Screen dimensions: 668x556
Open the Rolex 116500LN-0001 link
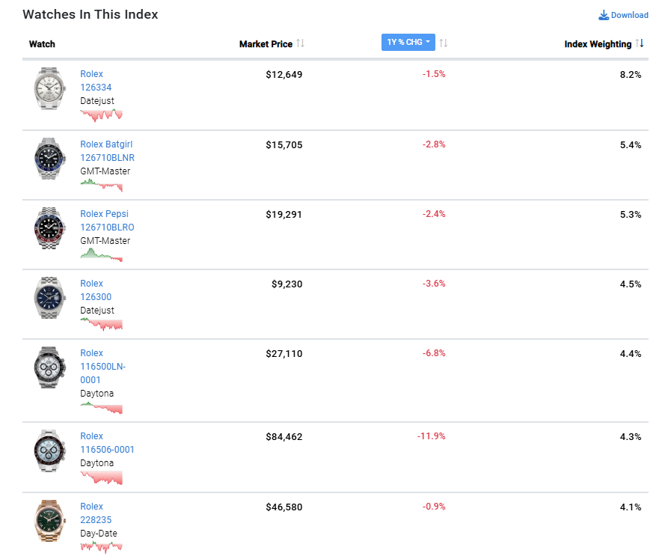pos(102,367)
